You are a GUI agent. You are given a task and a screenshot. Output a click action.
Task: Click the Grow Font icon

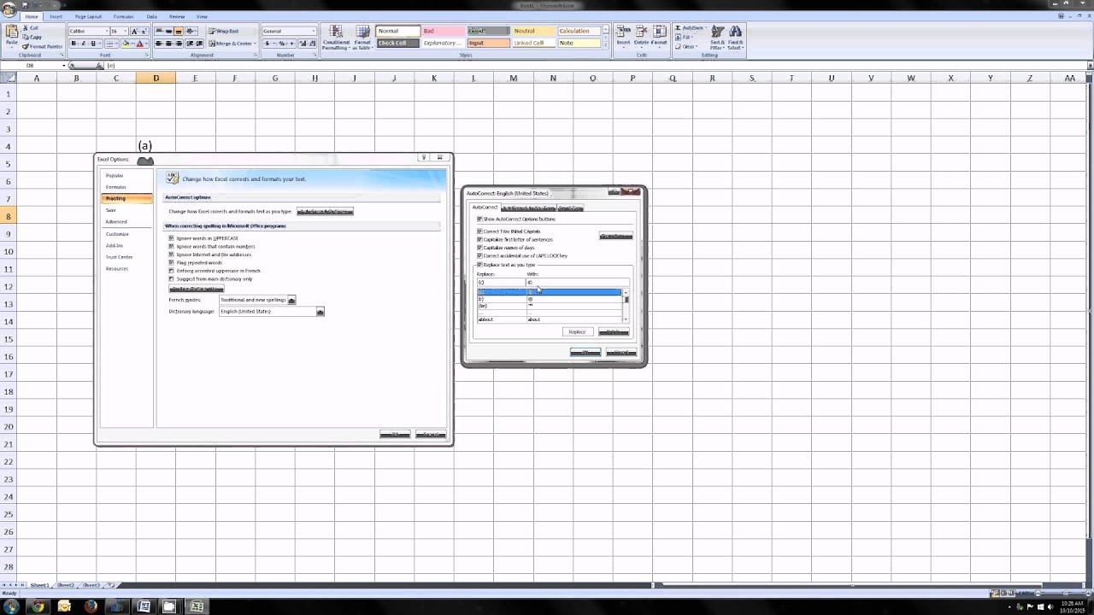(x=134, y=32)
